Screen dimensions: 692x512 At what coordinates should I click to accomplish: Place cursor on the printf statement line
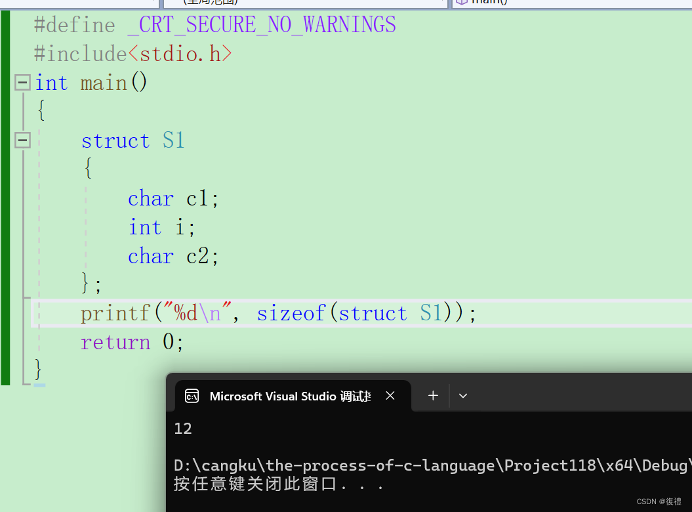[x=362, y=313]
